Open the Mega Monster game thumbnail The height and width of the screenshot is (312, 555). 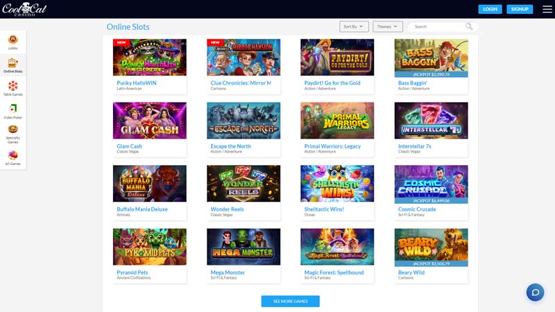click(x=244, y=247)
